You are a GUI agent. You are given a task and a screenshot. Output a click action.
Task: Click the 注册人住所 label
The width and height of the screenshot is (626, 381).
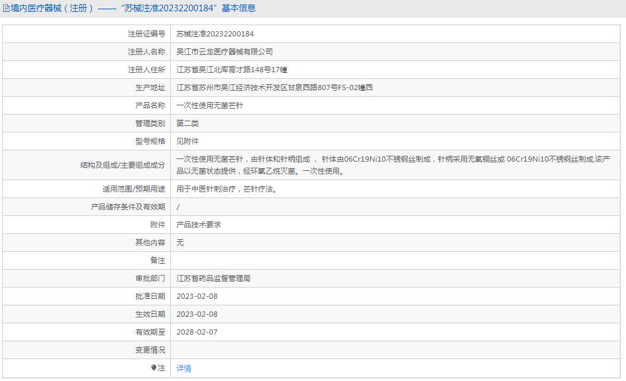click(x=146, y=70)
